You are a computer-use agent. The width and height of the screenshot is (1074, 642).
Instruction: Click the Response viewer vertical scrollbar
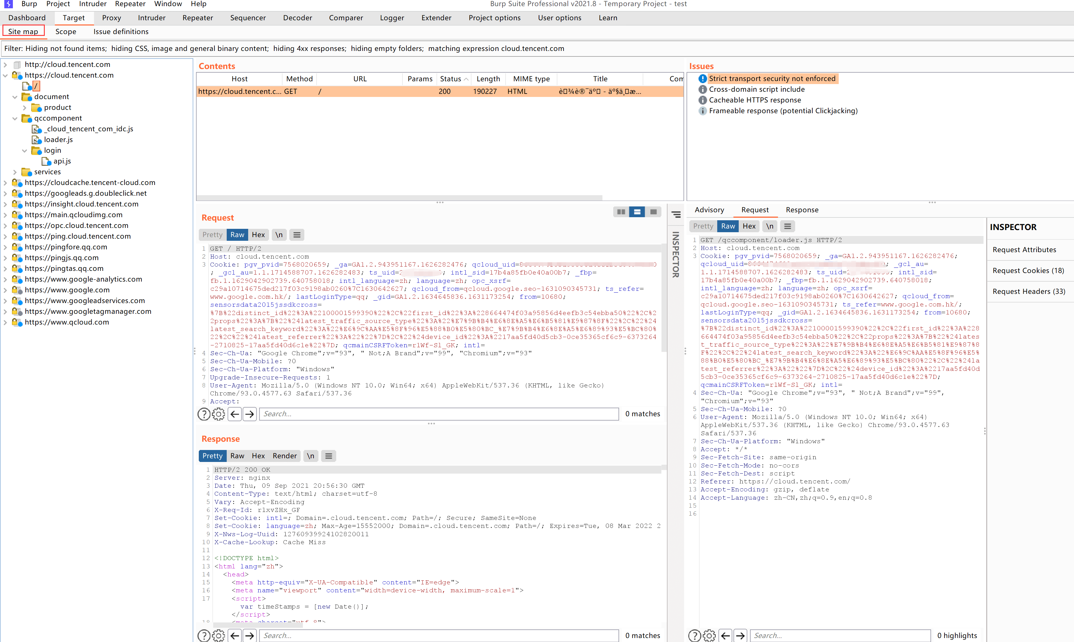[664, 468]
